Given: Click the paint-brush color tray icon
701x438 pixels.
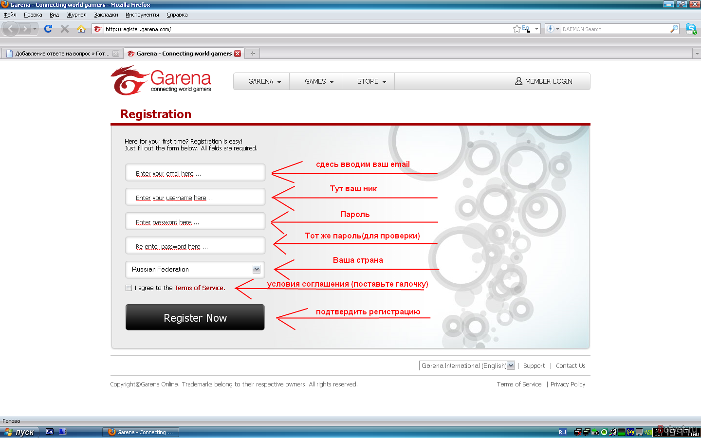Looking at the screenshot, I should (613, 432).
